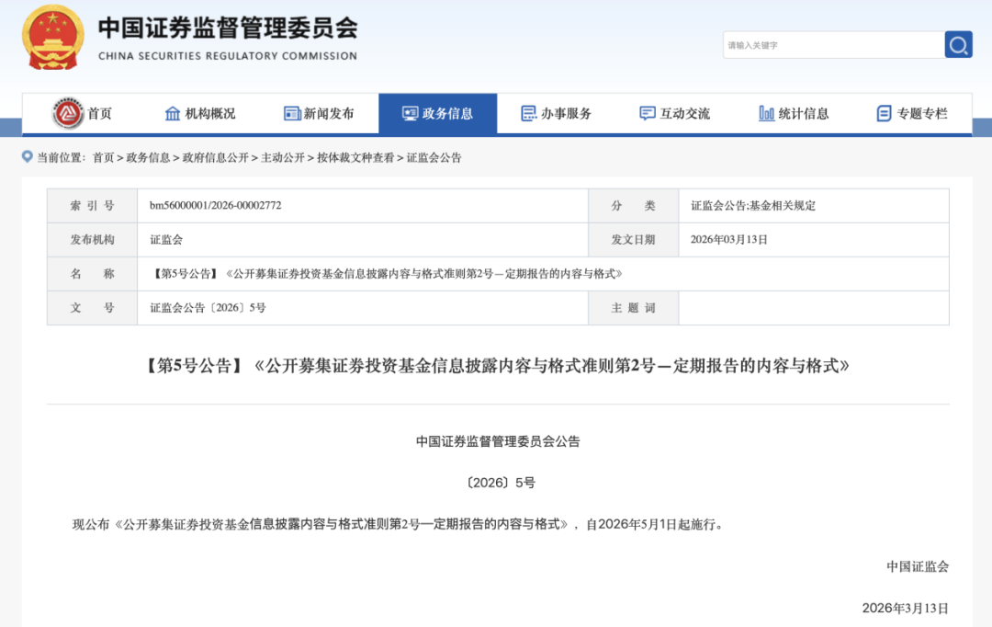Click the red home icon beside 首页
This screenshot has width=992, height=627.
coord(68,114)
